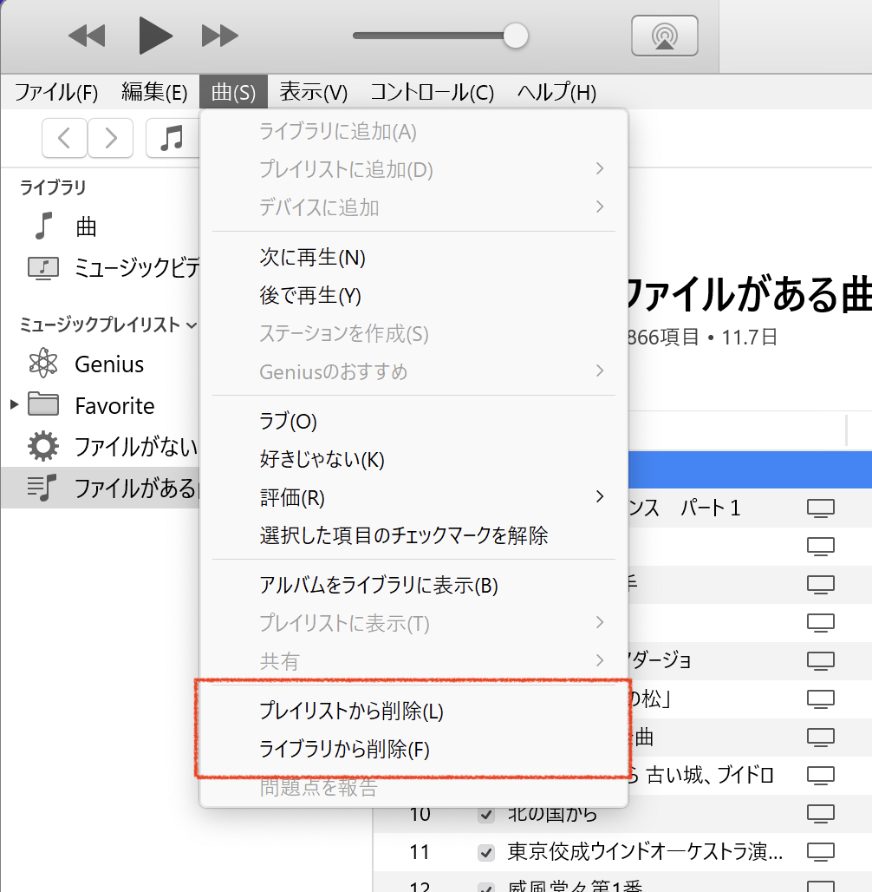The height and width of the screenshot is (892, 872).
Task: Choose ライブラリから削除(F)
Action: [x=413, y=749]
